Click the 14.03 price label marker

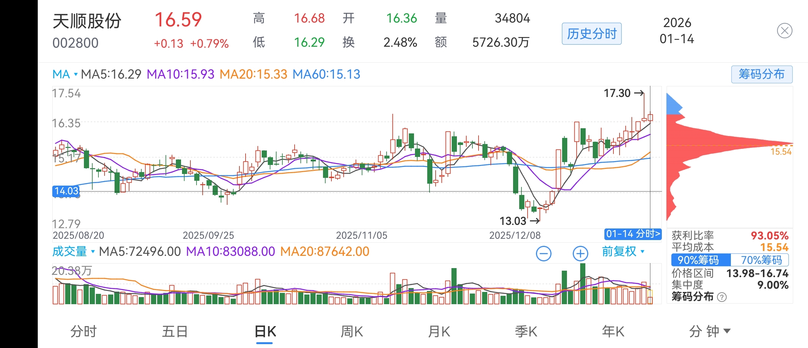66,191
